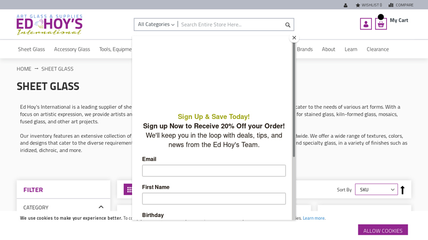Viewport: 428px width, 240px height.
Task: Open Compare with bar chart icon
Action: [401, 5]
